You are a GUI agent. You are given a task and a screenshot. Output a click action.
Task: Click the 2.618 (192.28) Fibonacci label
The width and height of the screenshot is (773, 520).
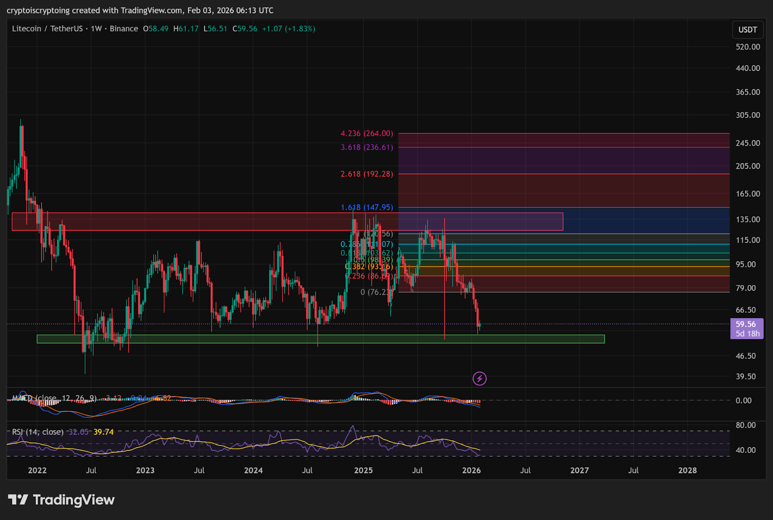(367, 174)
